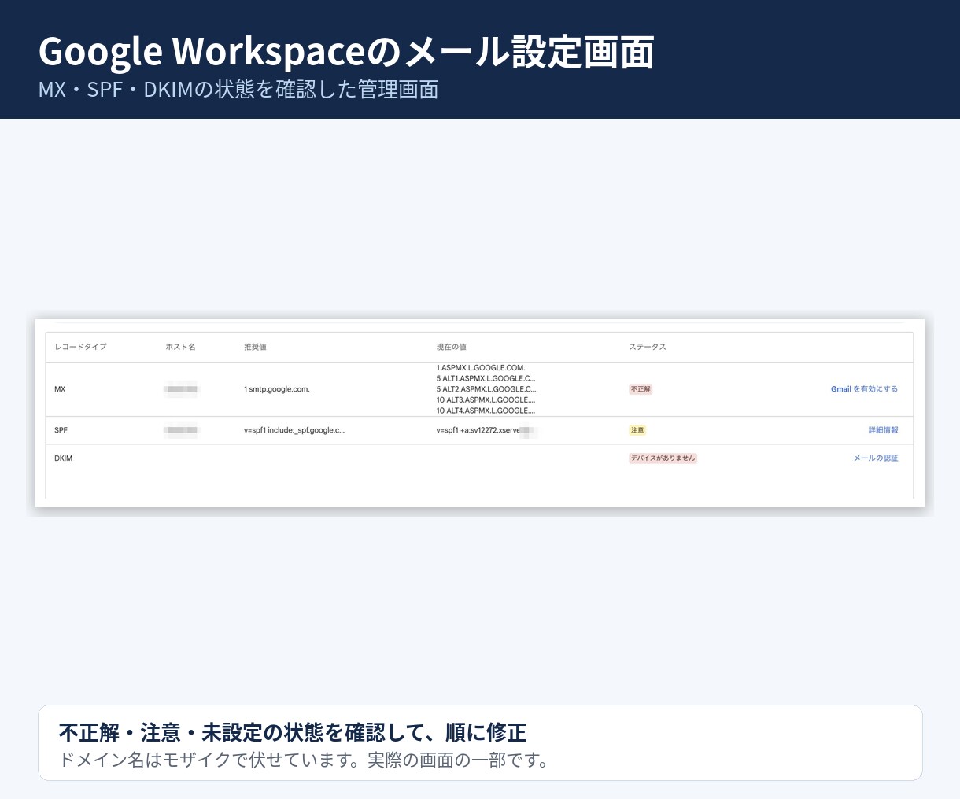
Task: Click current value "1 ASPMX.L.GOOGLE.COM."
Action: pos(481,368)
